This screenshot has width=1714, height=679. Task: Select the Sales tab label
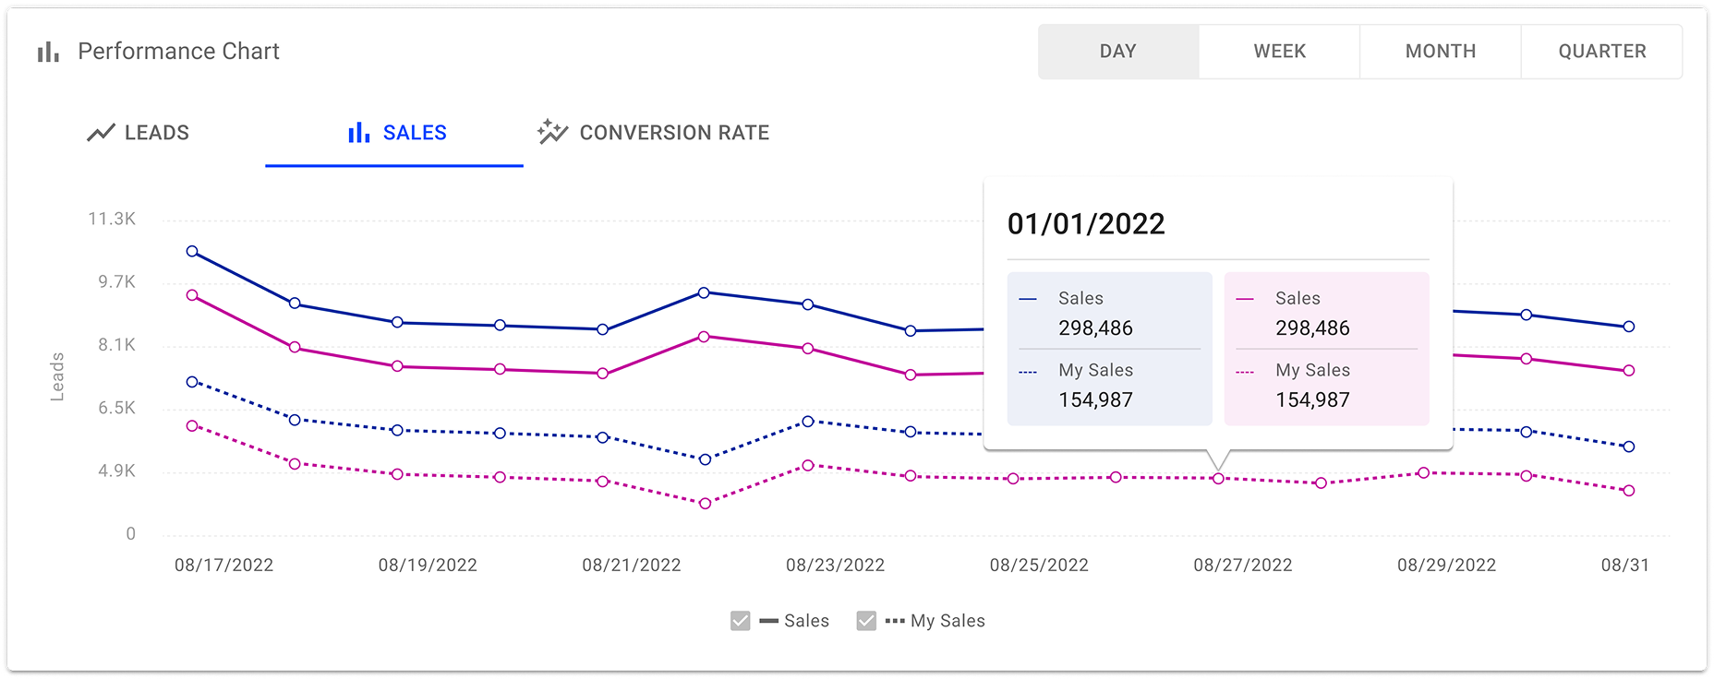[x=415, y=133]
